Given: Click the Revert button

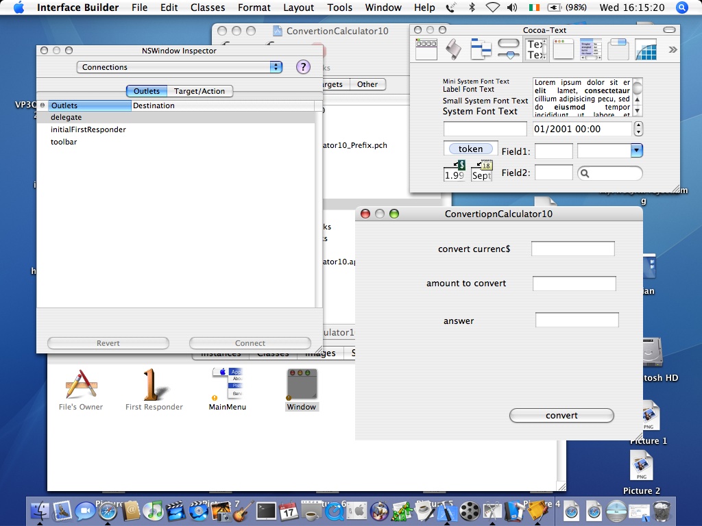Looking at the screenshot, I should [x=108, y=343].
